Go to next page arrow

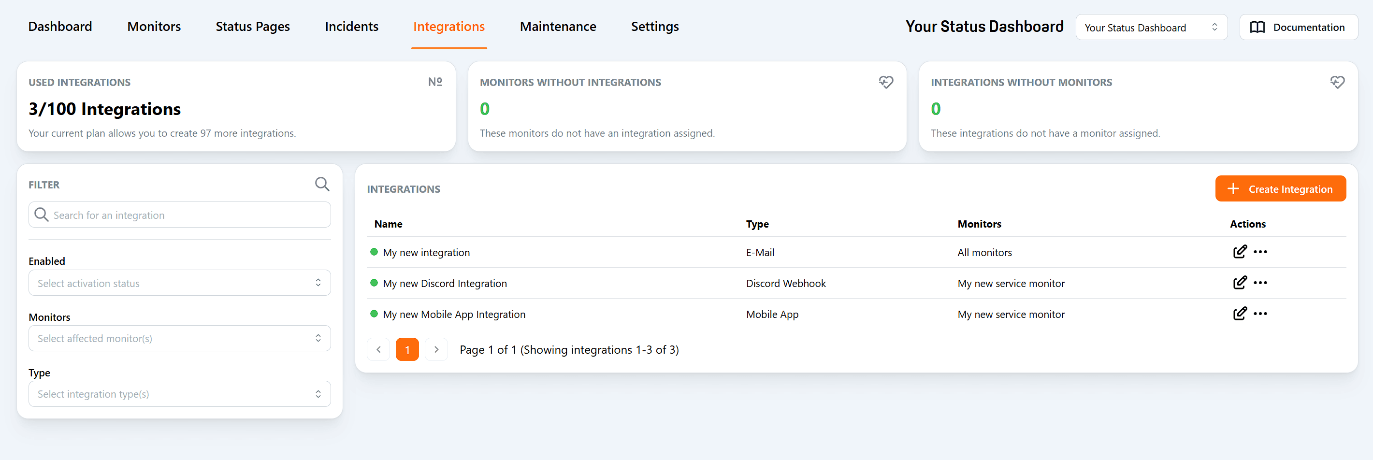pos(436,350)
